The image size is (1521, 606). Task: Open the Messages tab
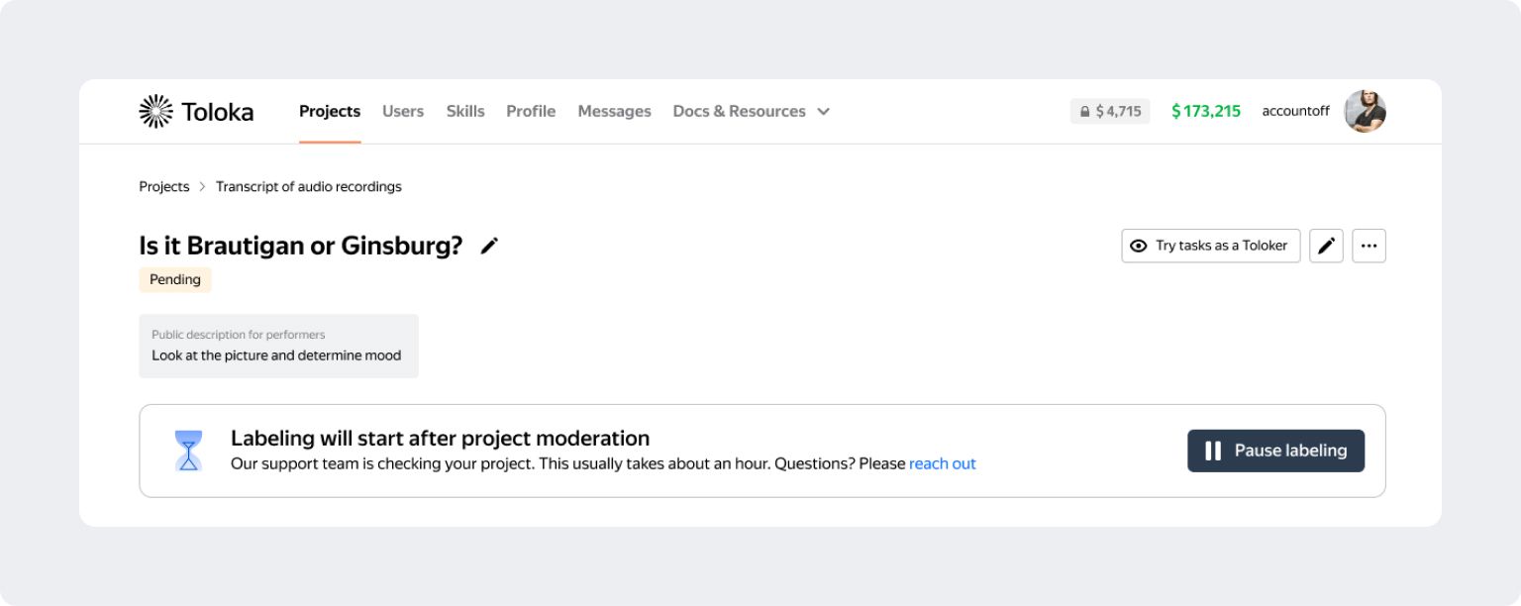(x=614, y=111)
